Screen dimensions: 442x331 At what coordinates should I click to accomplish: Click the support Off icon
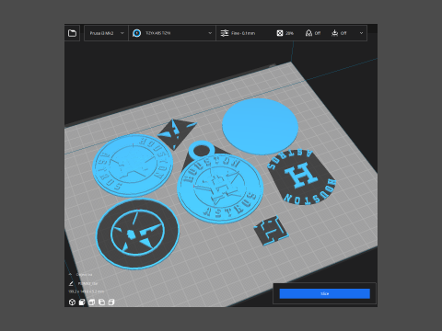click(x=308, y=33)
